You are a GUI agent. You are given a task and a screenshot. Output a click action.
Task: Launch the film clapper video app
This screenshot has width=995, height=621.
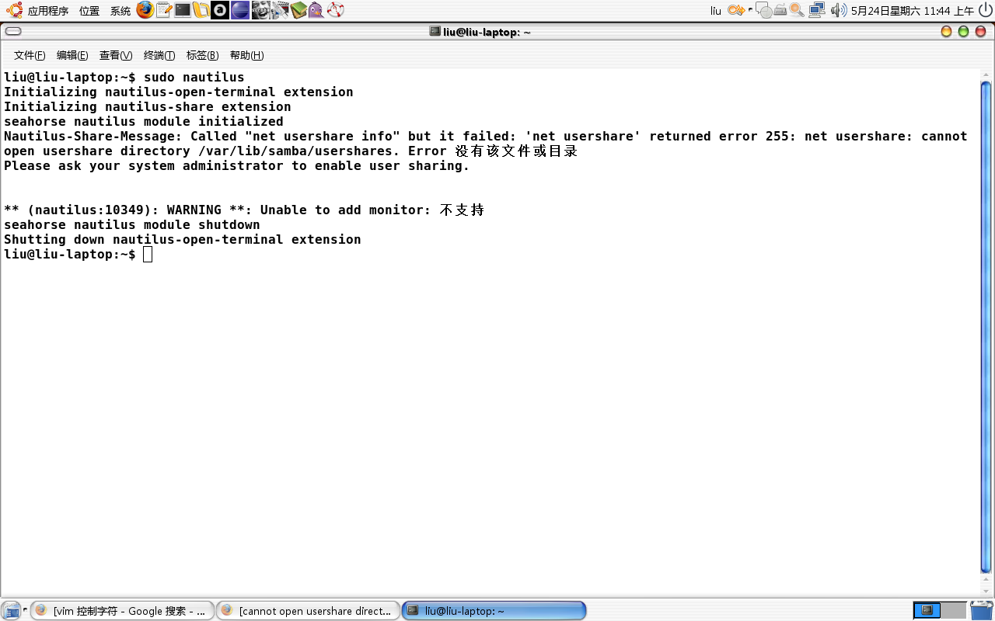280,10
